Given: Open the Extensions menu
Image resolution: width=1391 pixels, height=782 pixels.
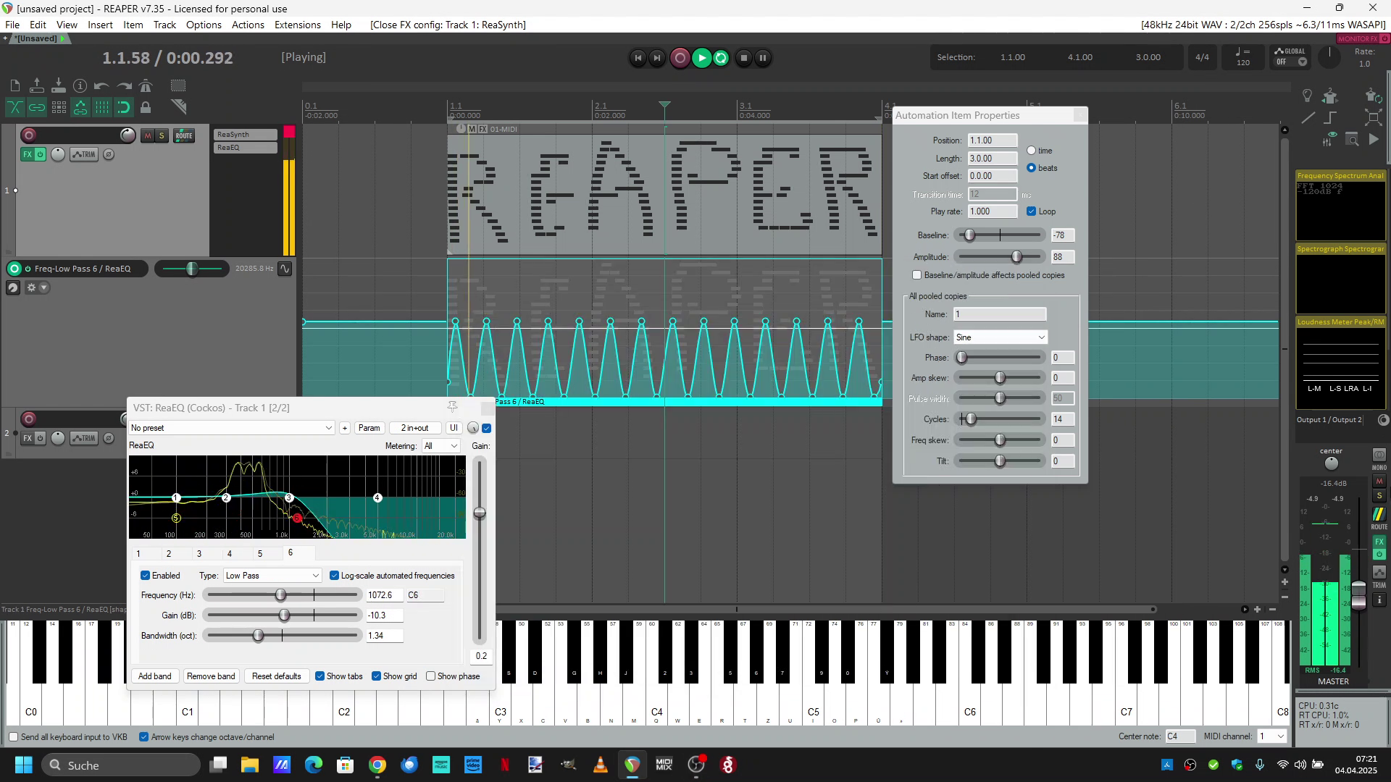Looking at the screenshot, I should (x=297, y=25).
